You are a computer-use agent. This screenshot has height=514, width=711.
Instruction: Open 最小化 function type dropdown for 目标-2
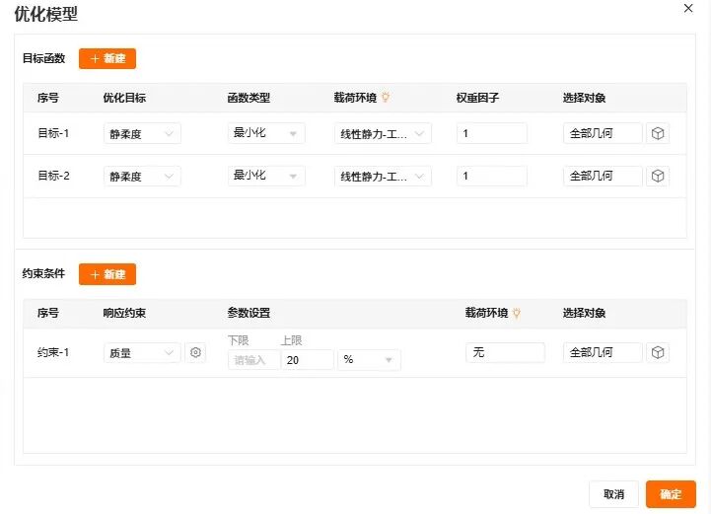click(266, 176)
